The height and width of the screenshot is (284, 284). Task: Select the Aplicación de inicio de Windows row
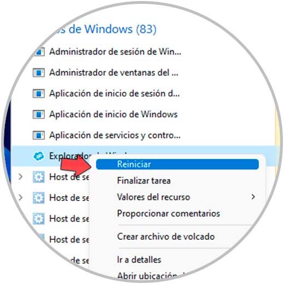click(144, 115)
